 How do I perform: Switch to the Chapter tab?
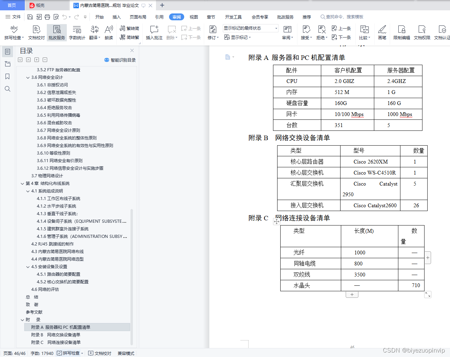point(211,17)
